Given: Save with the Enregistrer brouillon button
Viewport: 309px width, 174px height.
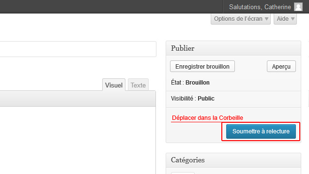Looking at the screenshot, I should coord(202,66).
